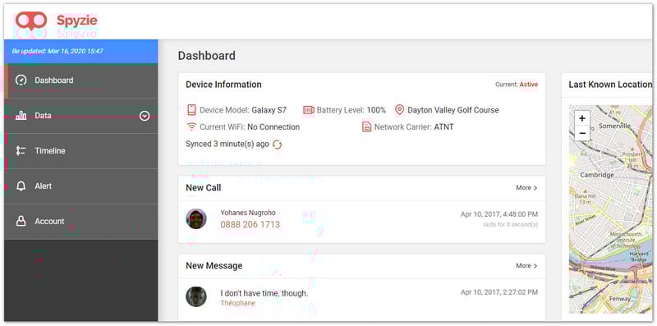Click Yohanes Nugroho's avatar thumbnail

196,218
